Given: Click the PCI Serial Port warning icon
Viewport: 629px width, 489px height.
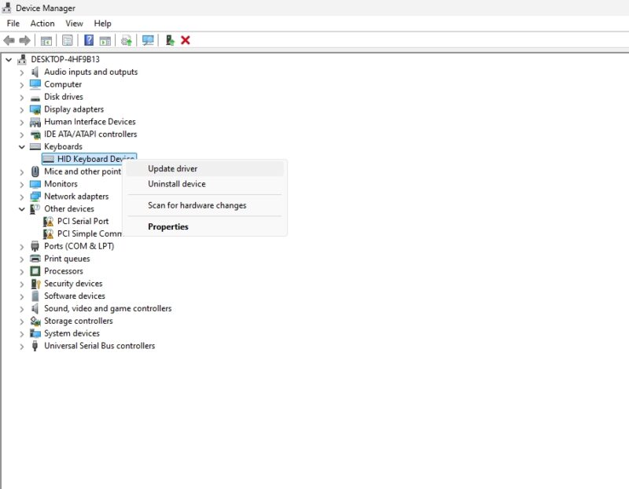Looking at the screenshot, I should (49, 222).
